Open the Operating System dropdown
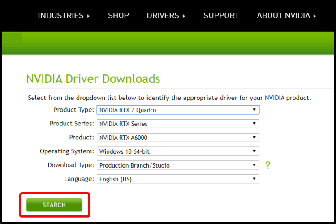This screenshot has width=336, height=224. coord(178,151)
